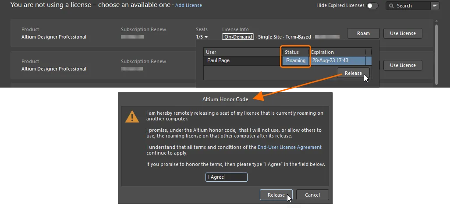
Task: Click the Roaming status cell
Action: [x=296, y=60]
